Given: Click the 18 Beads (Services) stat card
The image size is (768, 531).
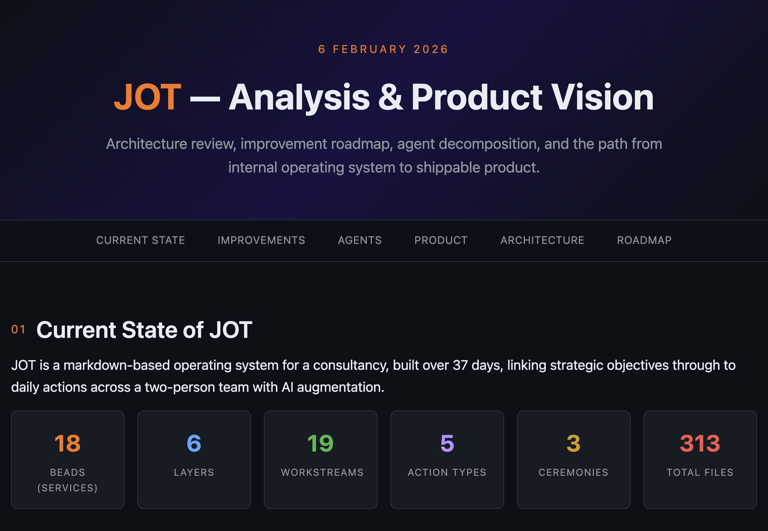Looking at the screenshot, I should tap(67, 459).
